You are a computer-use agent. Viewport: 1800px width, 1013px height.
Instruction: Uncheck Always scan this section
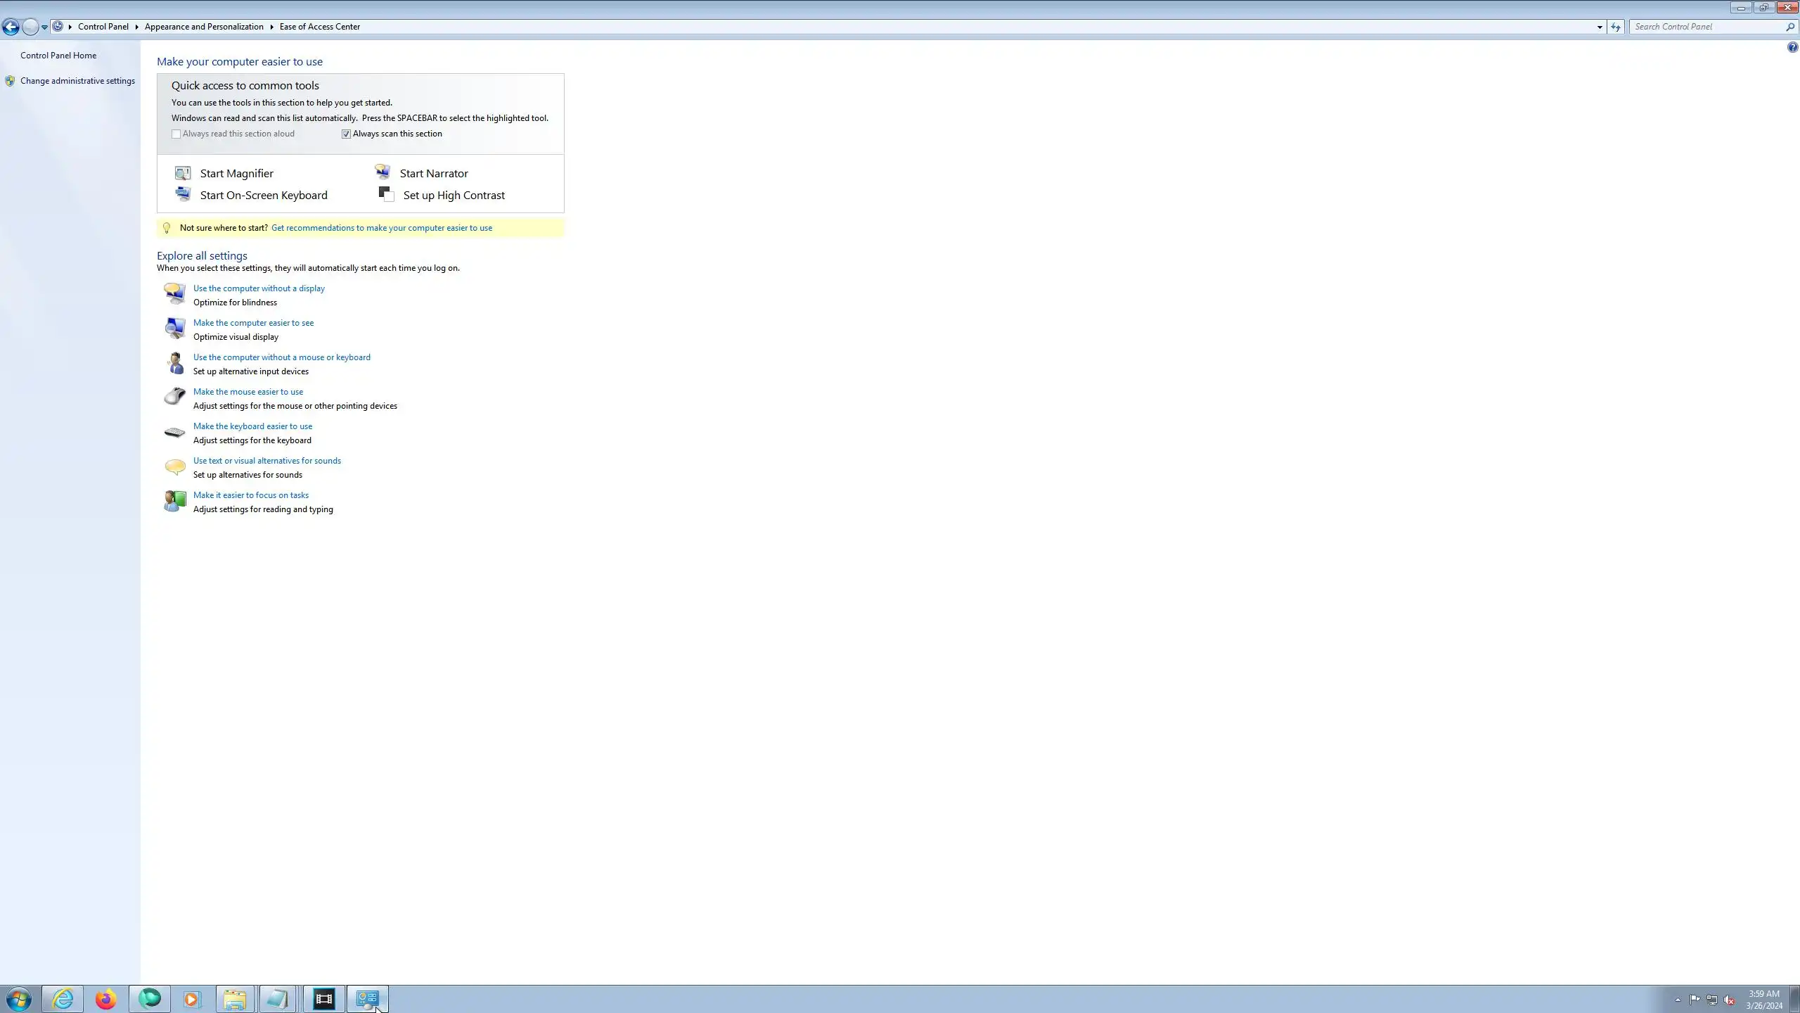pos(346,134)
